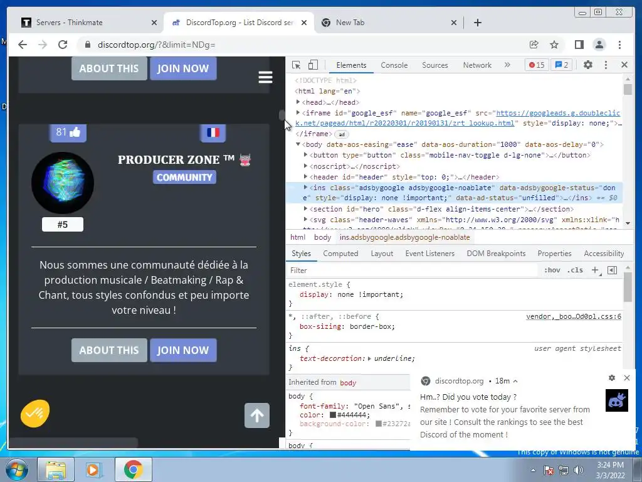Click the top JOIN NOW button
This screenshot has width=642, height=482.
point(183,68)
